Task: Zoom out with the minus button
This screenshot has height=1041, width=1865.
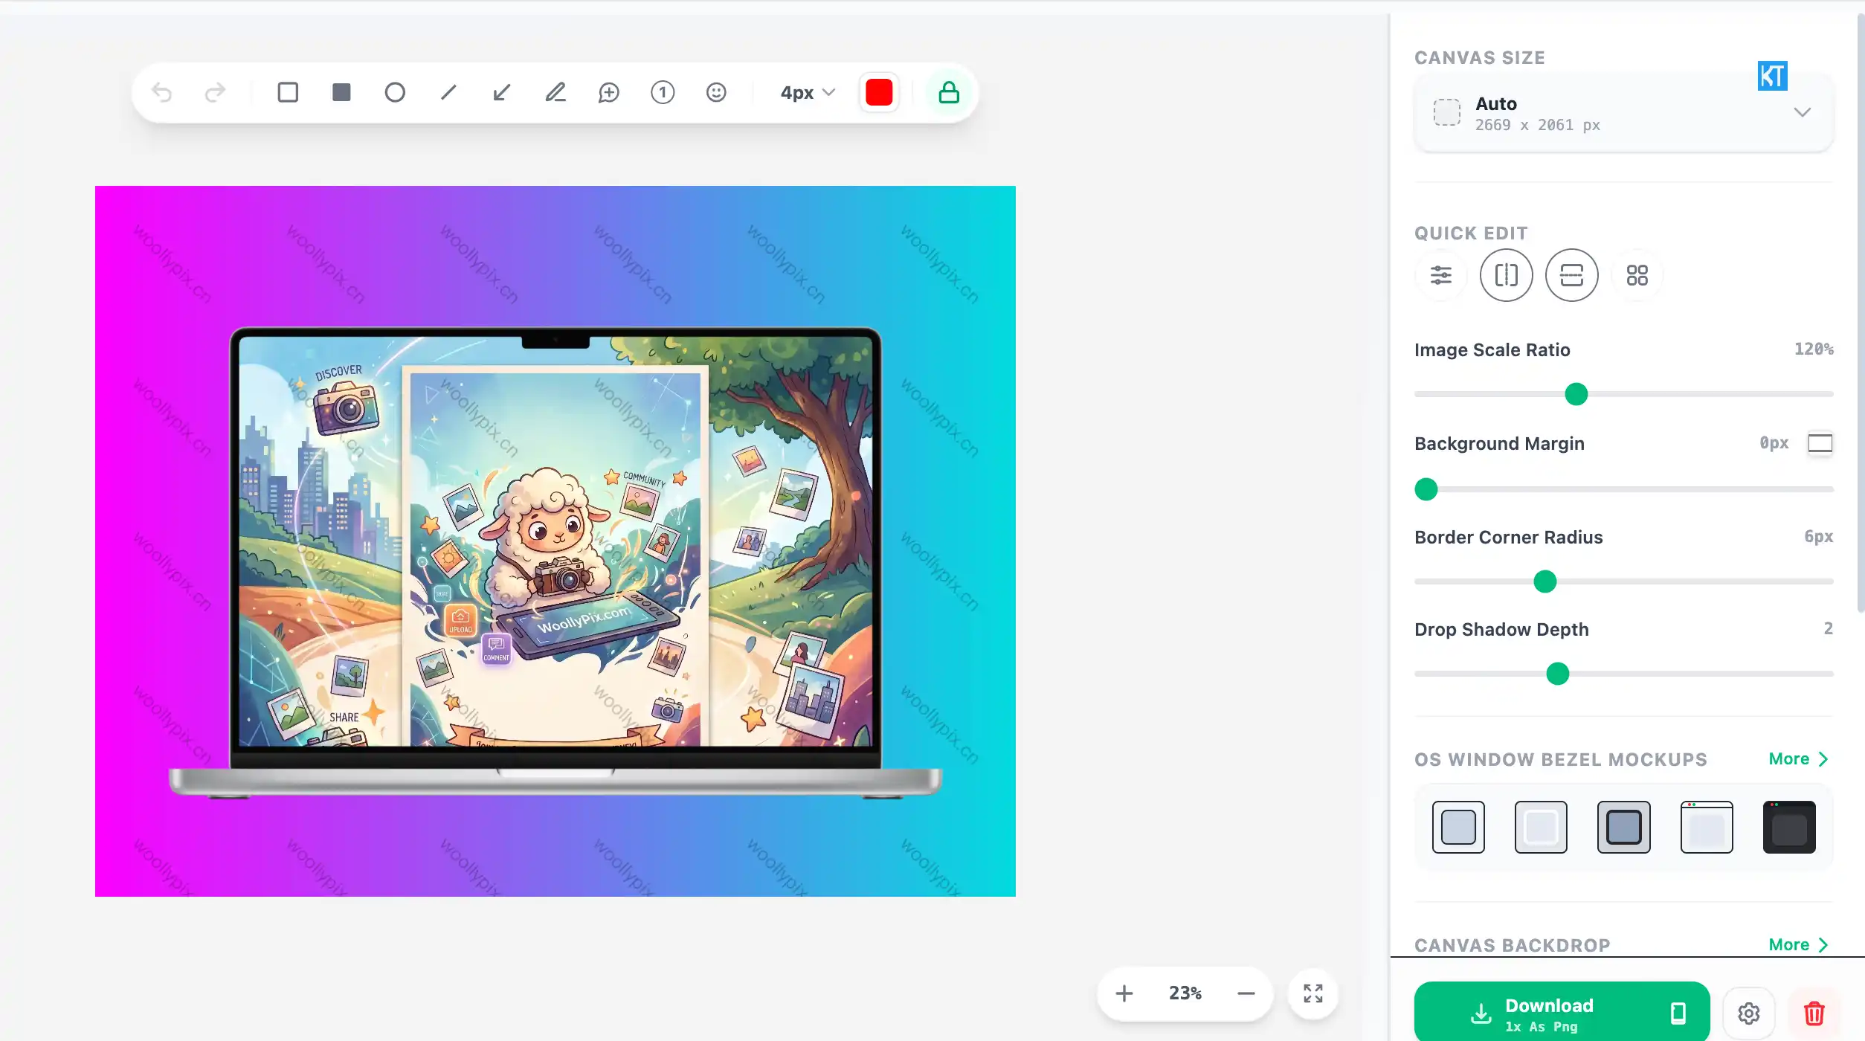Action: click(1246, 993)
